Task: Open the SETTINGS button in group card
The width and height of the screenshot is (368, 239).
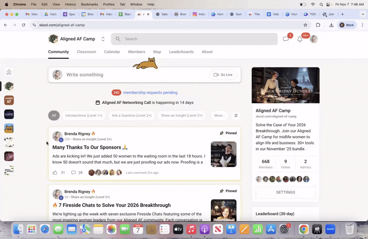Action: [x=285, y=192]
